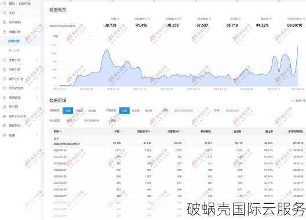Image resolution: width=306 pixels, height=220 pixels.
Task: Click the 00:00:10 average duration figure in overview
Action: coord(294,25)
